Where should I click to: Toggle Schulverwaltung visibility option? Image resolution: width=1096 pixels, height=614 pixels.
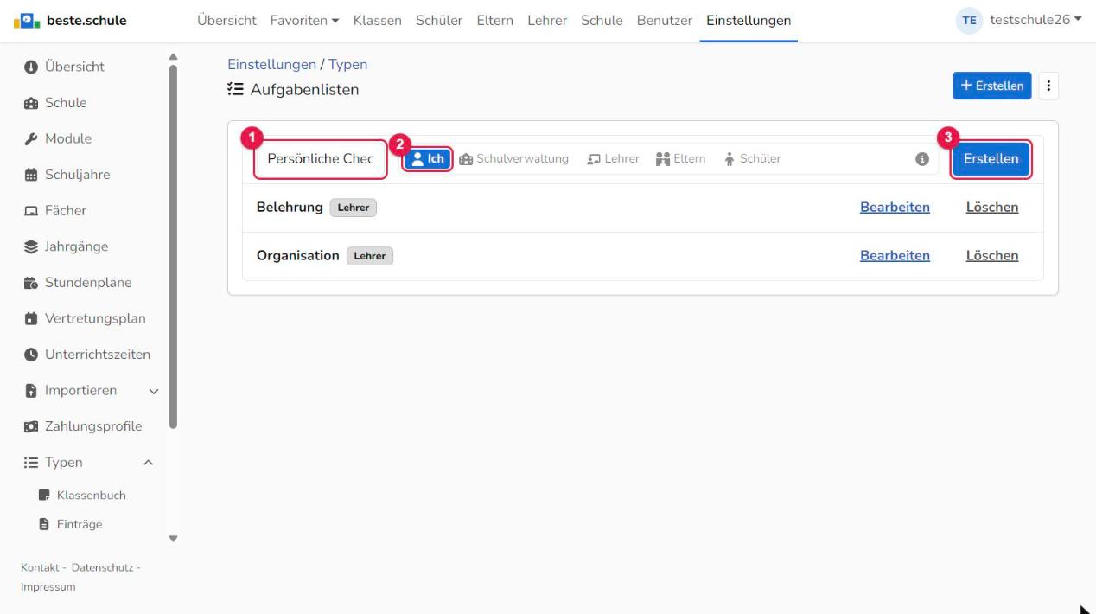pos(513,159)
